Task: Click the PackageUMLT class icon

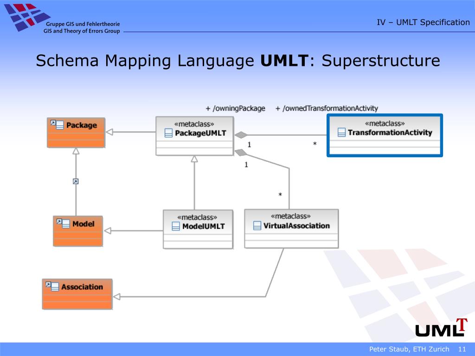Action: tap(168, 133)
